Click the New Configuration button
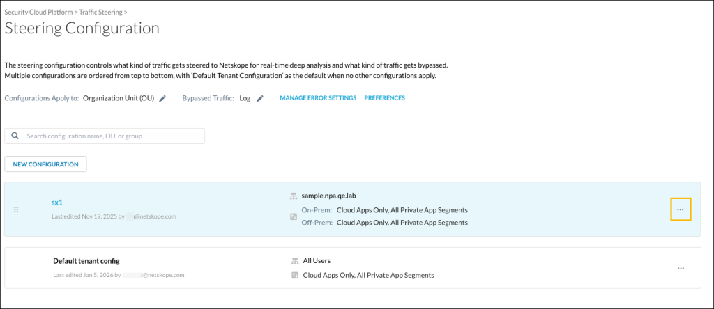Image resolution: width=714 pixels, height=309 pixels. (x=45, y=164)
